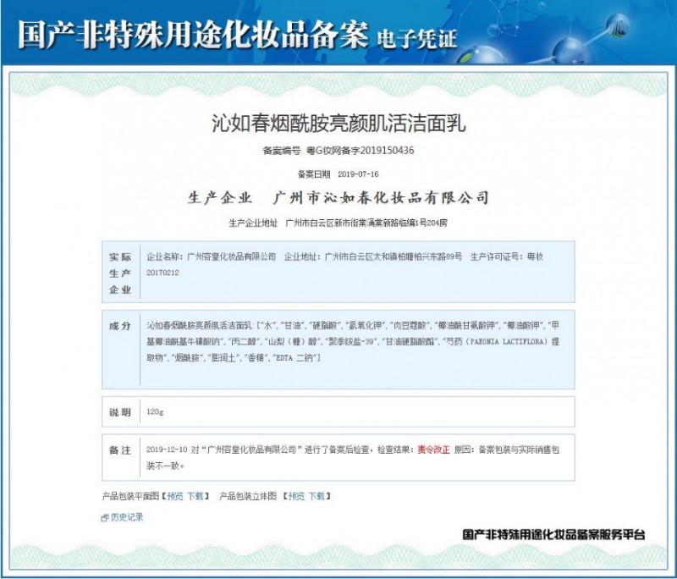This screenshot has width=677, height=579.
Task: Click the 实际生产企业 row label
Action: coord(120,273)
